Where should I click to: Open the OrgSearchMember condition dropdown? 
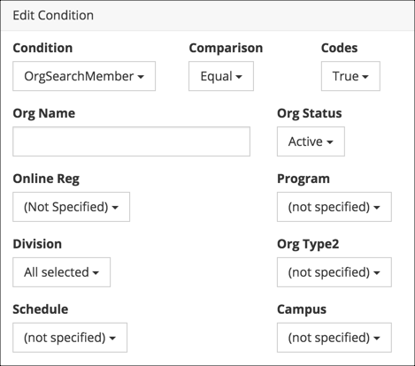pyautogui.click(x=84, y=76)
